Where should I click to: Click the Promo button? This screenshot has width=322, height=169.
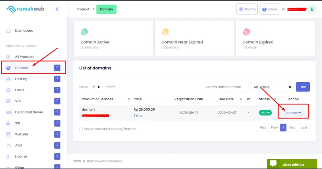[x=247, y=9]
